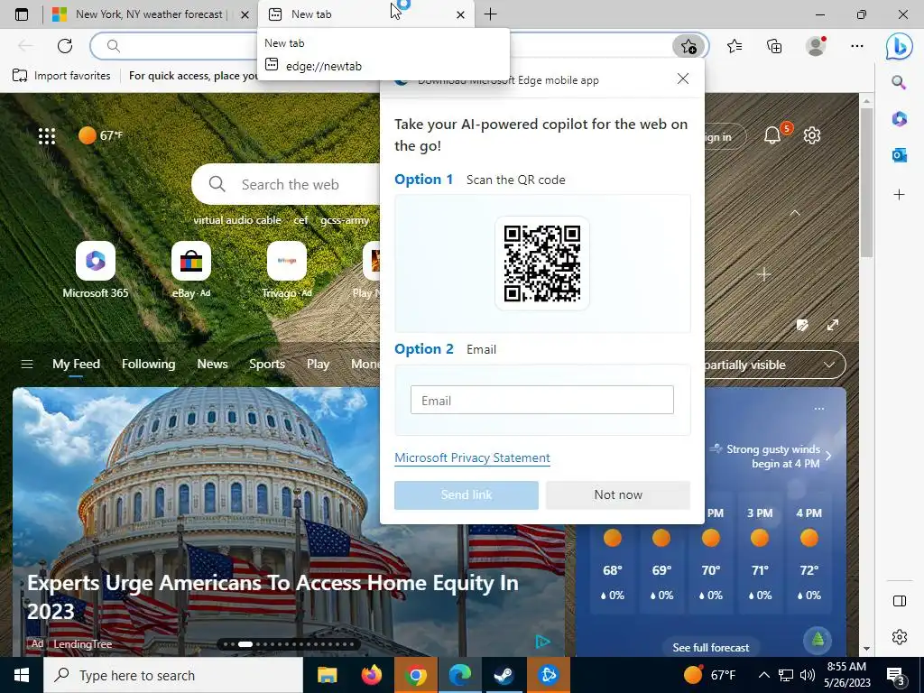This screenshot has width=924, height=693.
Task: Open Microsoft 365 sidebar icon
Action: pos(899,118)
